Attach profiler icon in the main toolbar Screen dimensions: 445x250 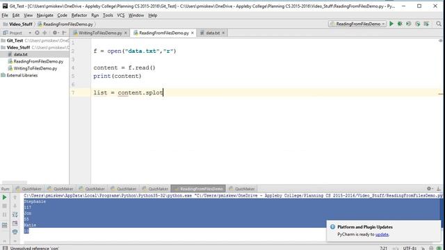coord(417,24)
